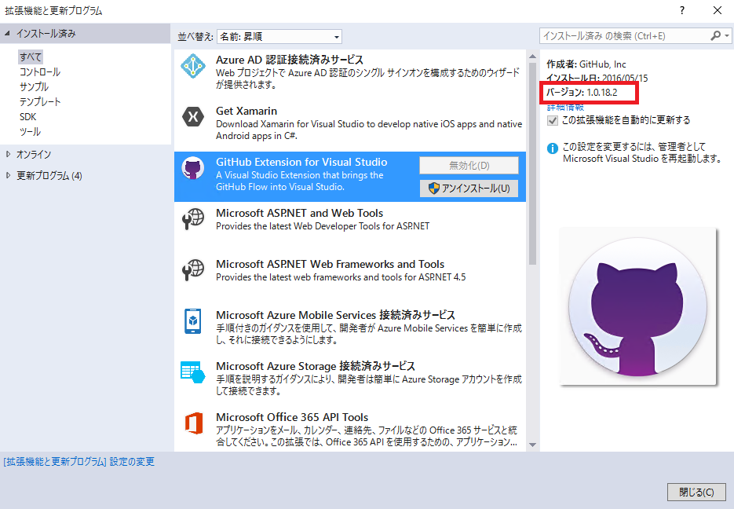The width and height of the screenshot is (734, 509).
Task: Click the Azure Mobile Services phone icon
Action: (x=193, y=320)
